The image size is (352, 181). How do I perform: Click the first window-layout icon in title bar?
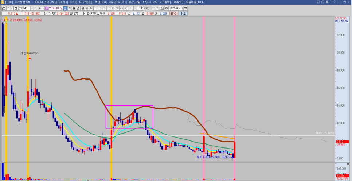pos(318,2)
